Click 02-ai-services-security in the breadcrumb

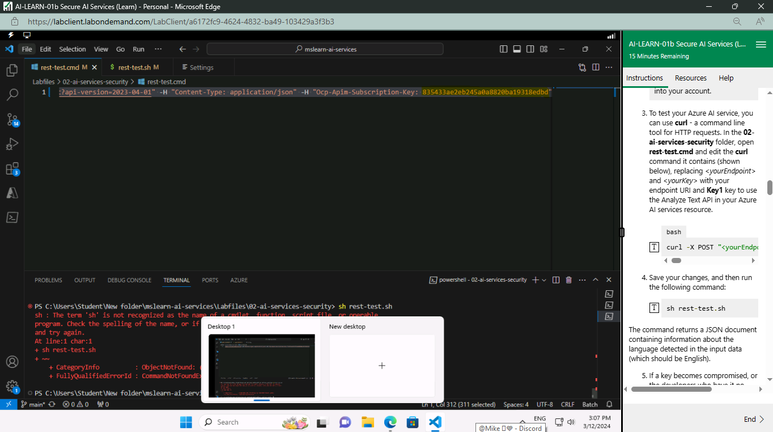[x=95, y=82]
